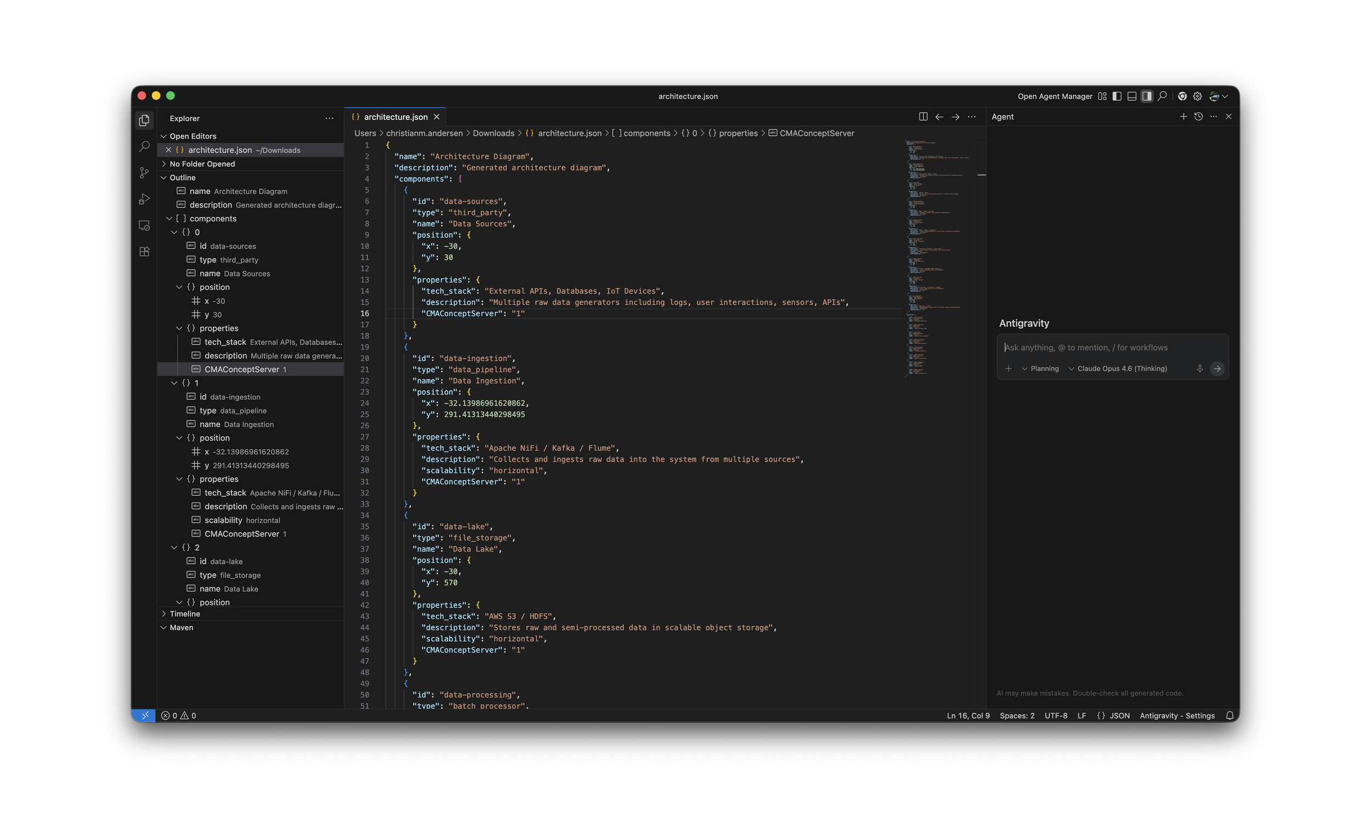
Task: Open editor More Actions menu
Action: point(971,116)
